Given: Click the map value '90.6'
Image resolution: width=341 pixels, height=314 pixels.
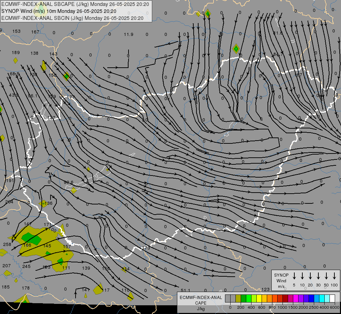Looking at the screenshot, I should pyautogui.click(x=69, y=182).
